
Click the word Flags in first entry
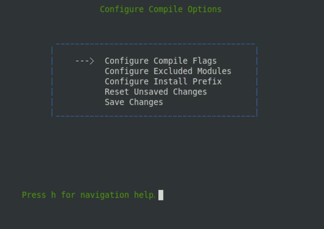click(204, 61)
